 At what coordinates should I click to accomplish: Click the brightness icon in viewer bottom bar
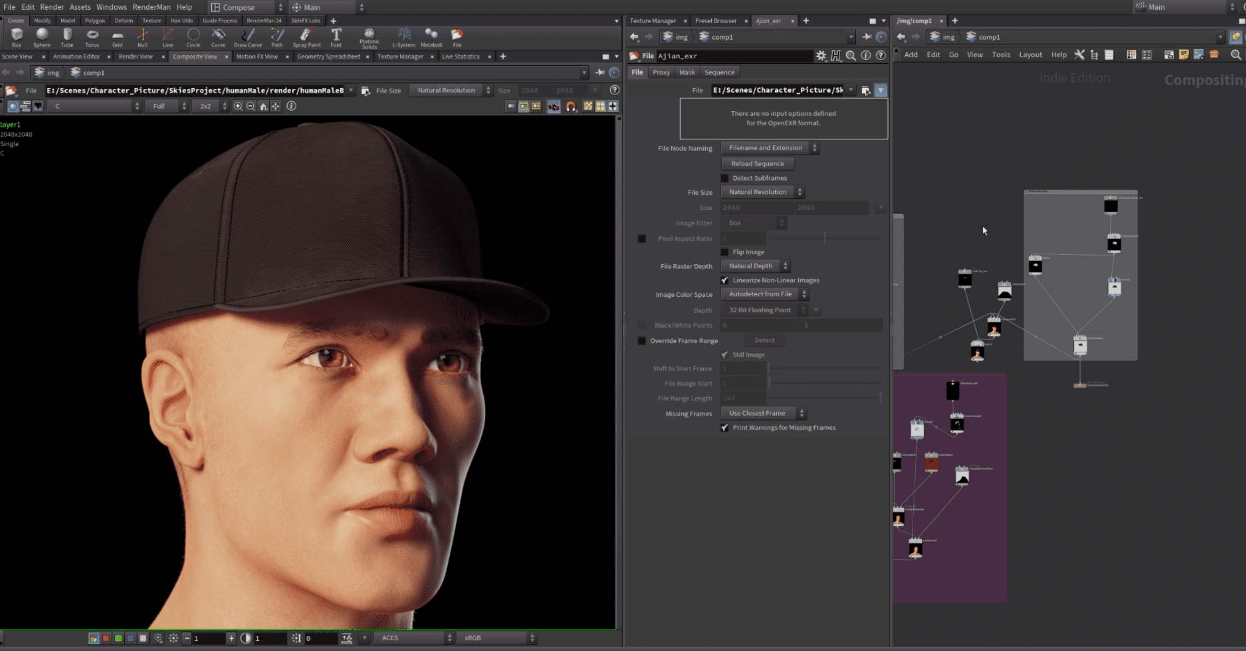click(173, 638)
